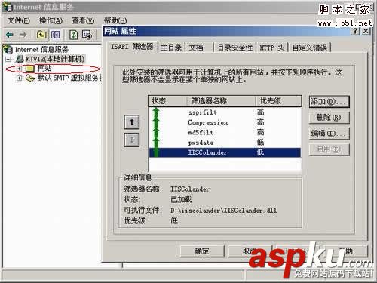This screenshot has height=283, width=377.
Task: Select the Compression filter row
Action: 225,122
